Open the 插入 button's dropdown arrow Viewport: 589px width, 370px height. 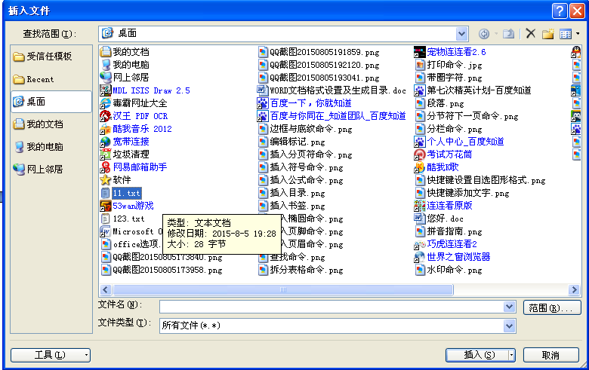512,355
